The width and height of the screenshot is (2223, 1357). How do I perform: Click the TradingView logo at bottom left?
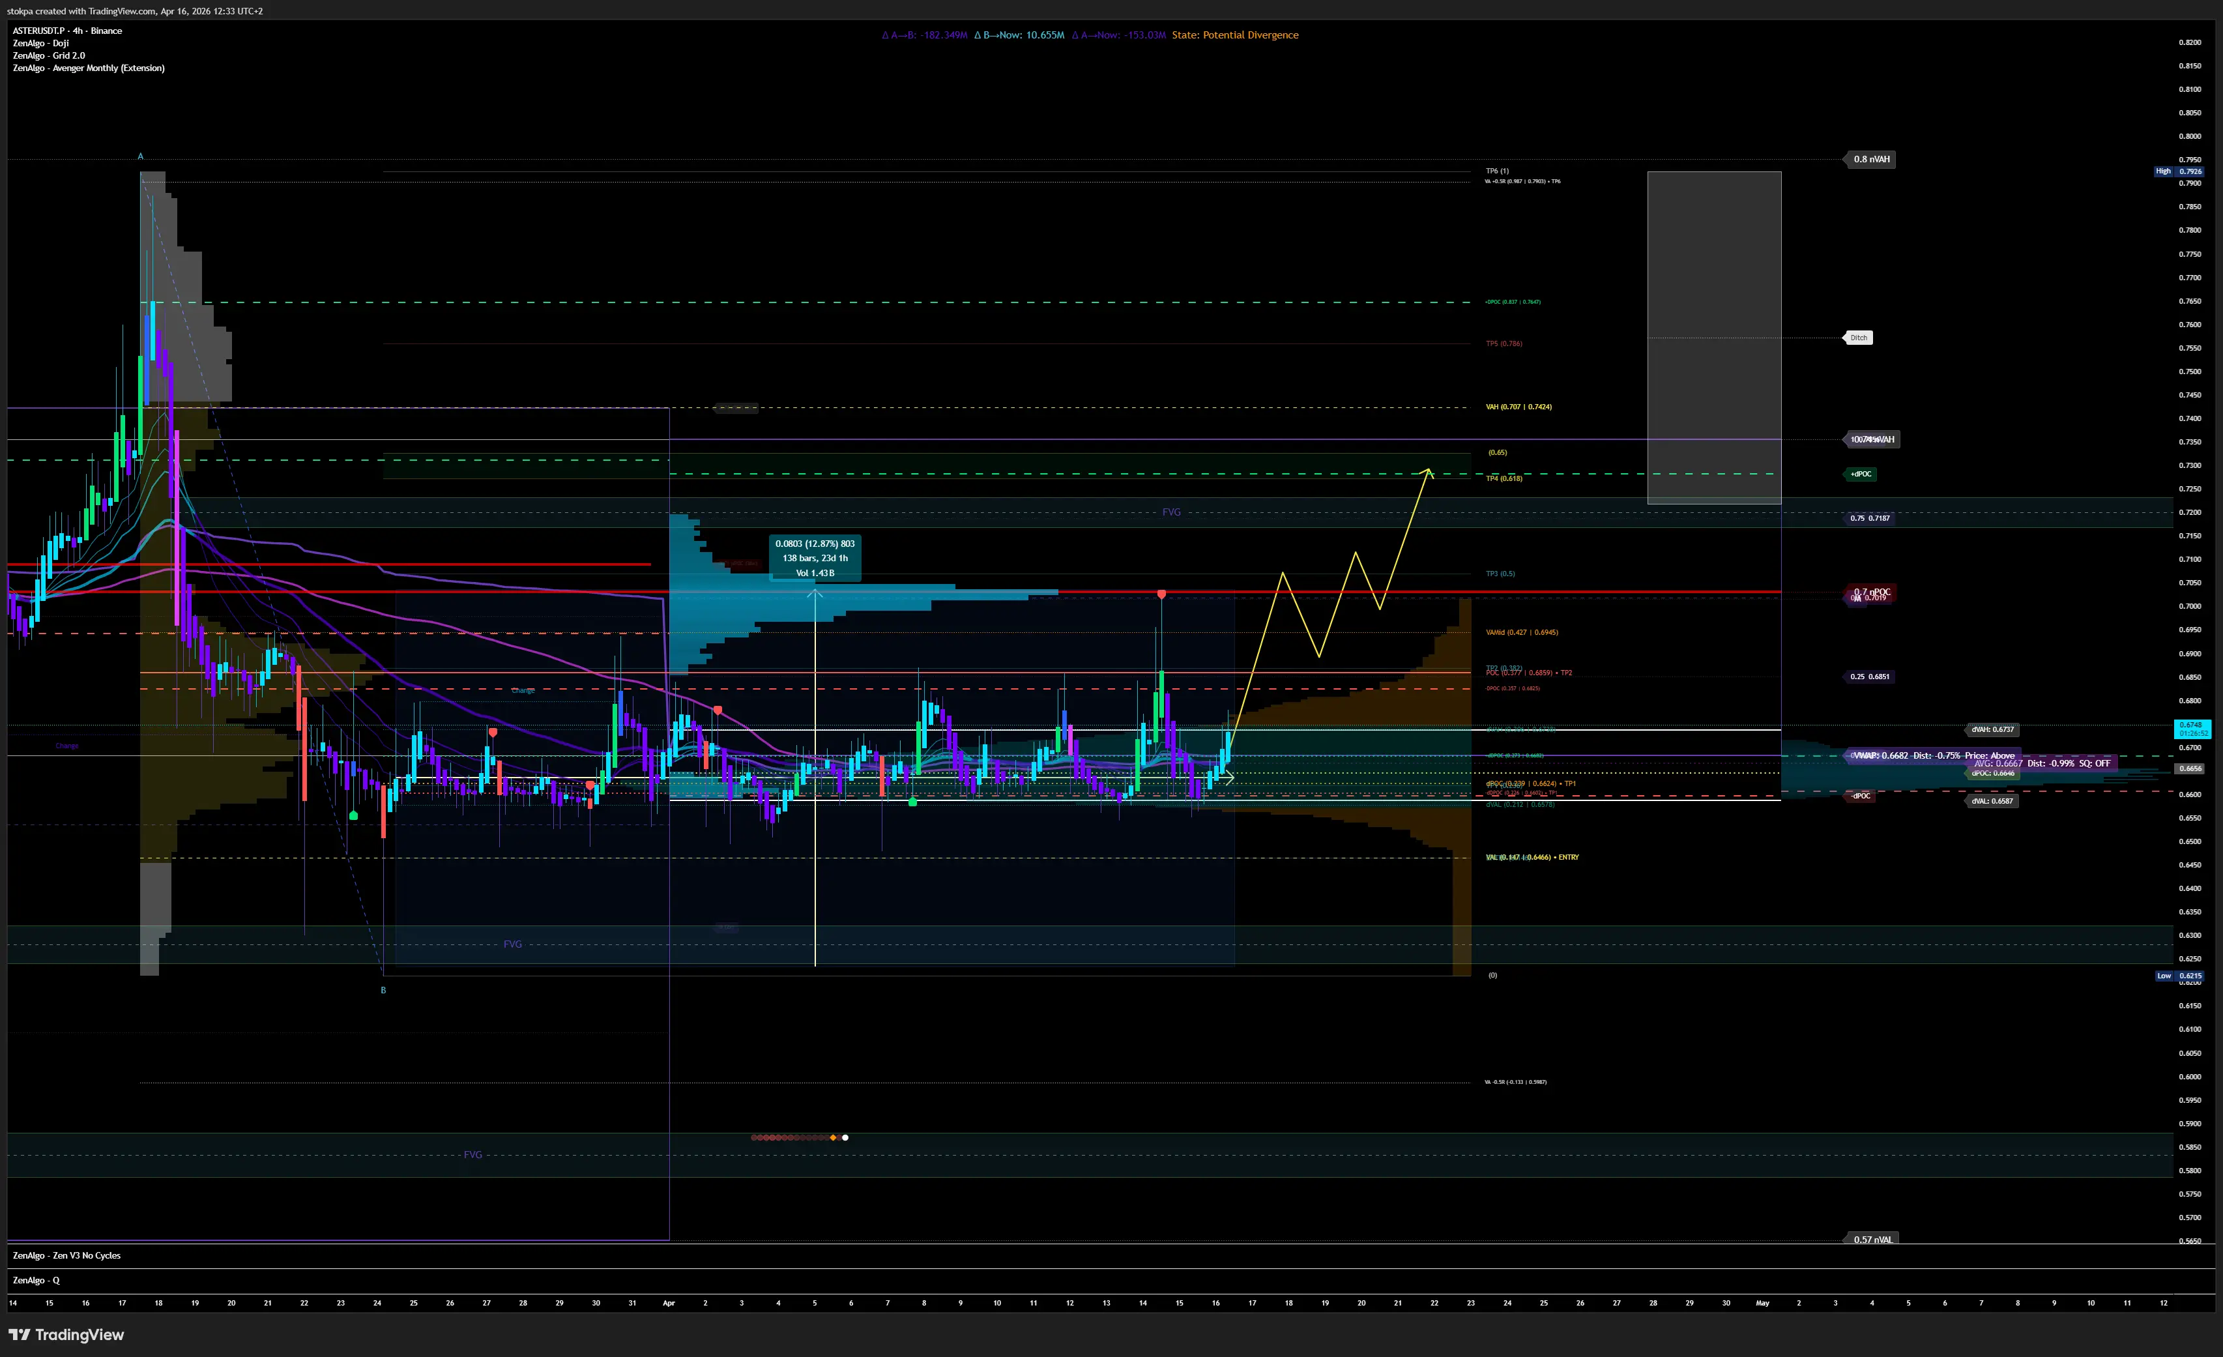66,1334
